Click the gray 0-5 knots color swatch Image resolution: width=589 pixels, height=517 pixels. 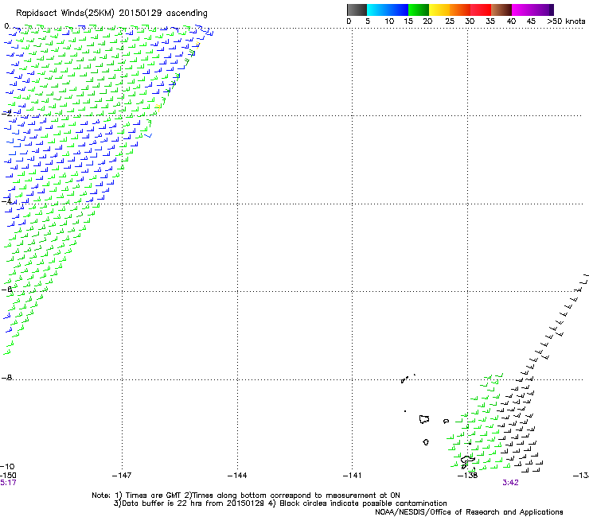click(x=357, y=10)
